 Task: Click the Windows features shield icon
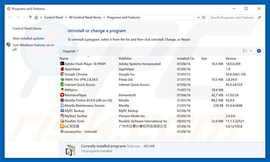[9, 45]
